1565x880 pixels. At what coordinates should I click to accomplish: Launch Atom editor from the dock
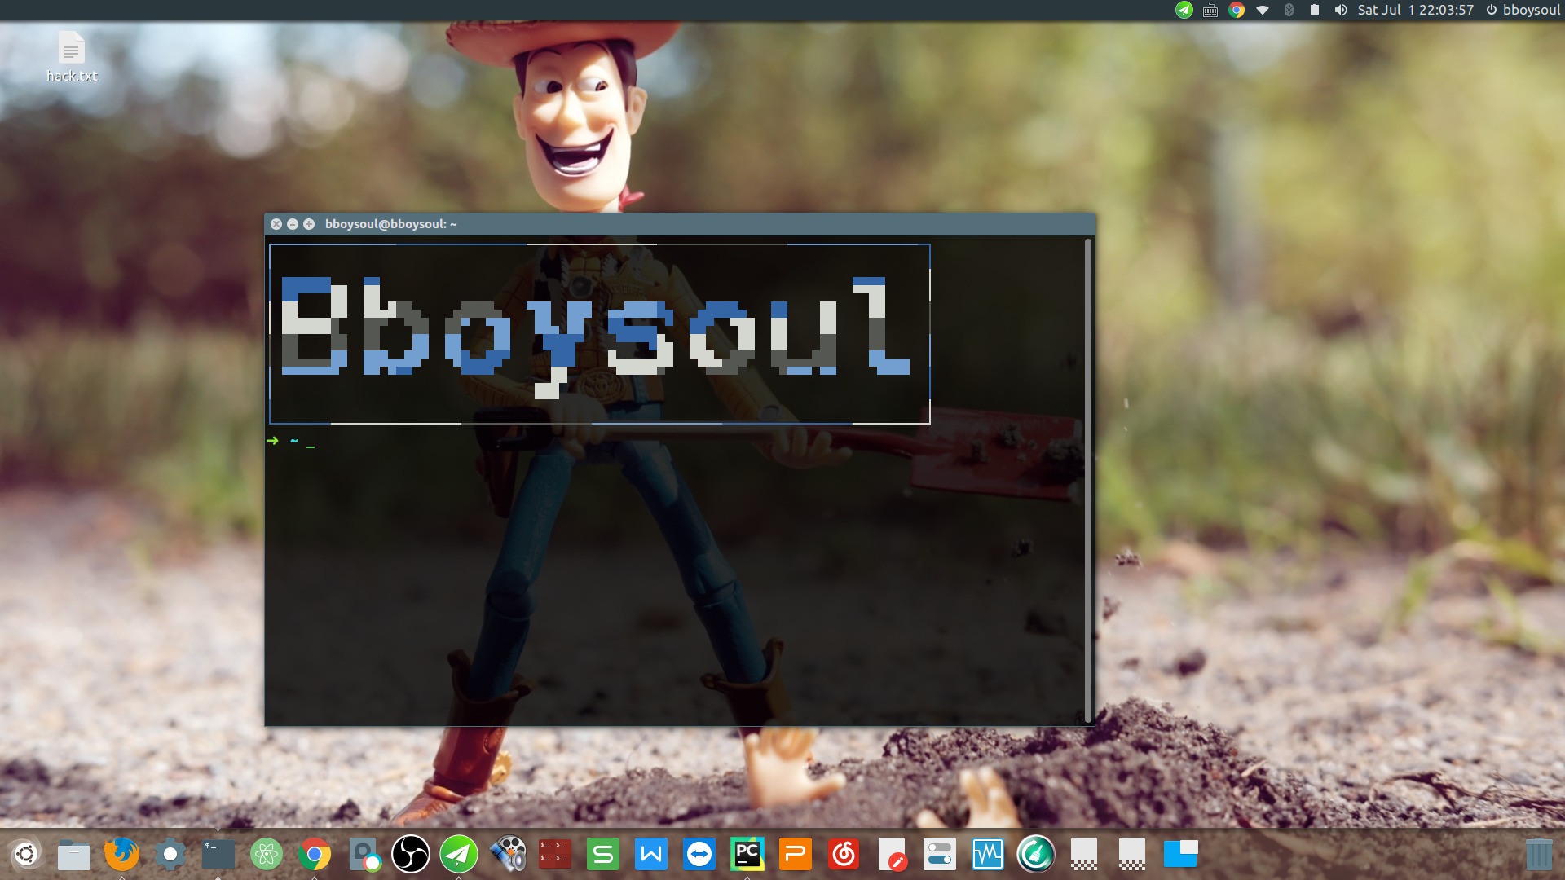click(x=267, y=854)
